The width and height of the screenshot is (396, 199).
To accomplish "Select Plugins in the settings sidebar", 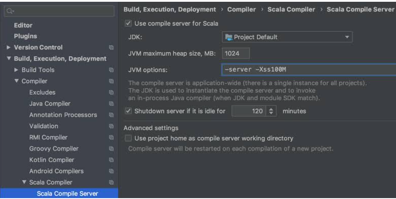I will click(x=25, y=36).
